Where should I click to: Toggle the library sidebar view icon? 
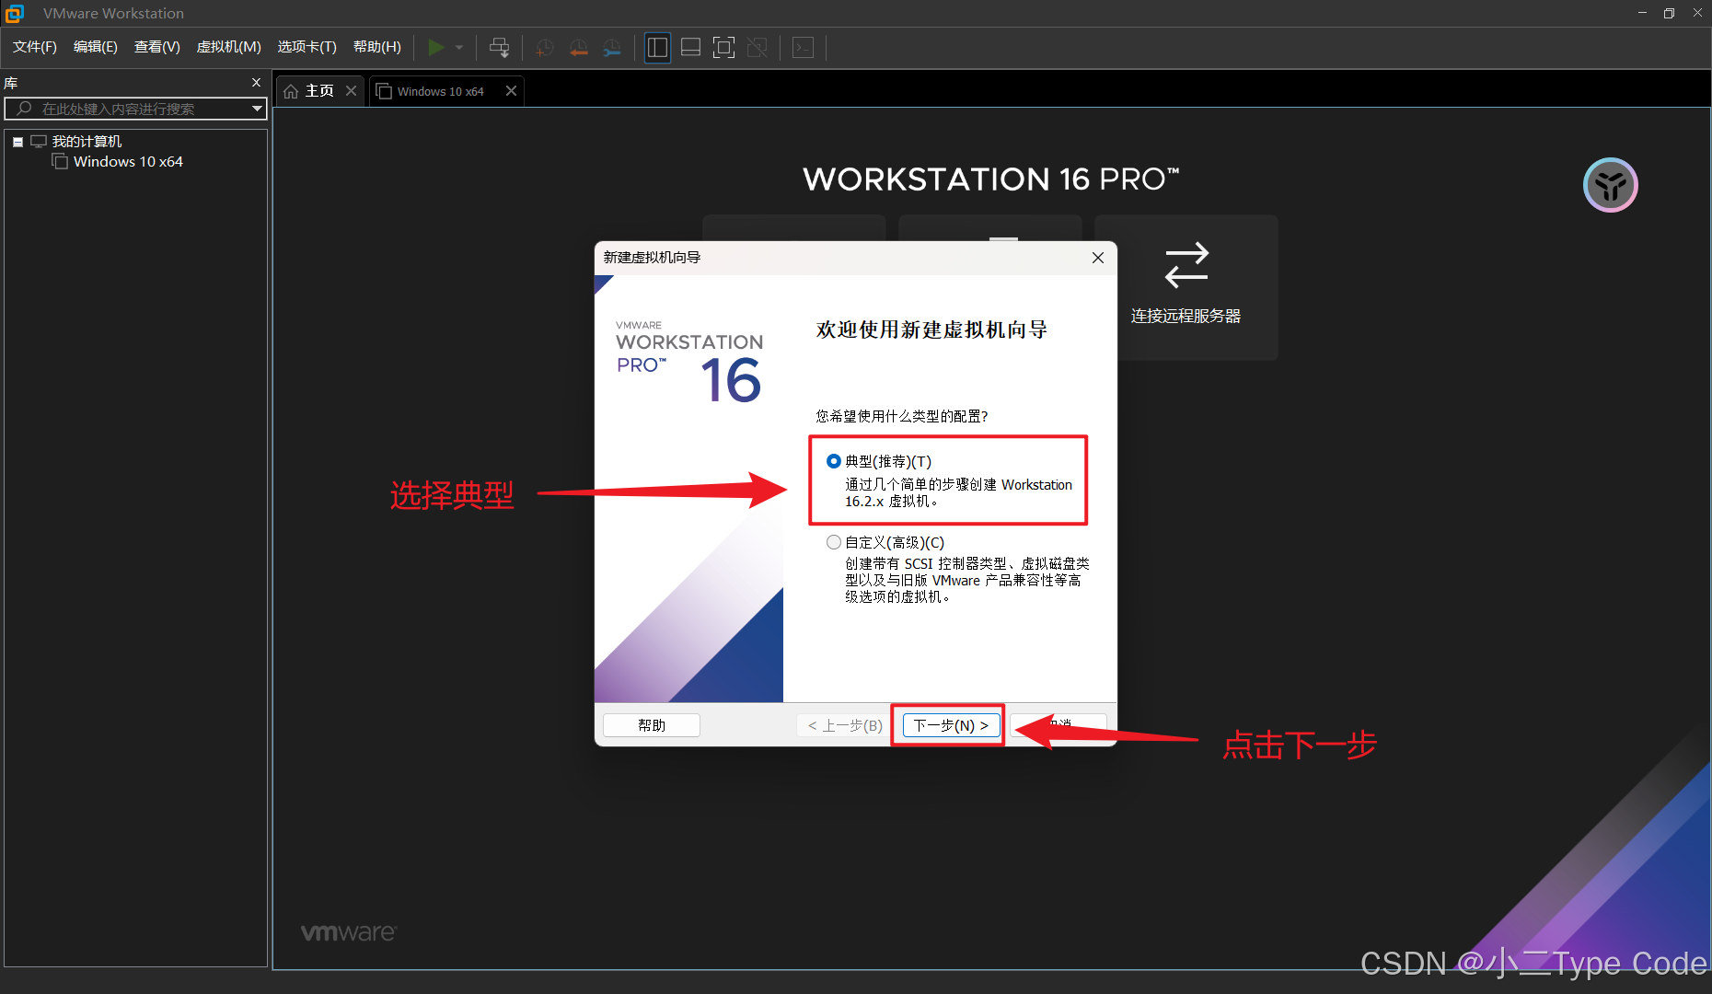pyautogui.click(x=657, y=47)
